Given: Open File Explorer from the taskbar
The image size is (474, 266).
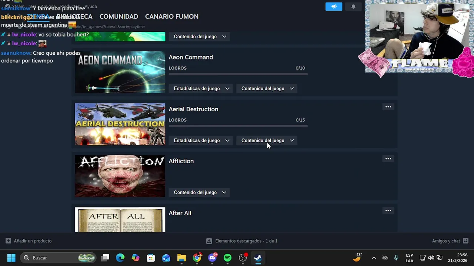Looking at the screenshot, I should pos(181,258).
